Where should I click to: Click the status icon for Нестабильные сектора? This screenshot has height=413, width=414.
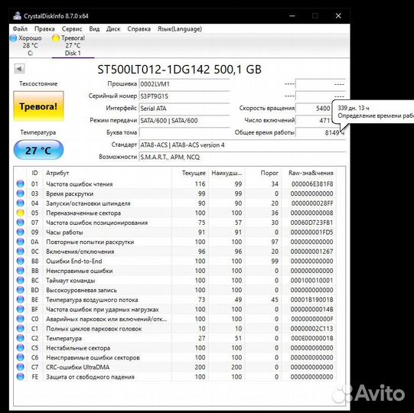[21, 347]
